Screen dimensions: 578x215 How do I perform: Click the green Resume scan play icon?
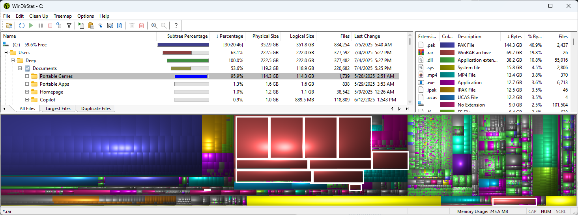31,26
